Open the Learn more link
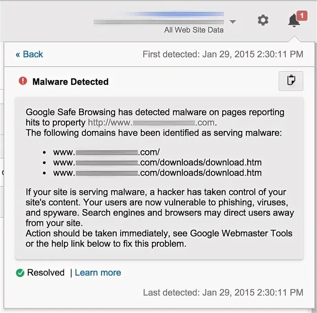The height and width of the screenshot is (313, 317). tap(98, 273)
